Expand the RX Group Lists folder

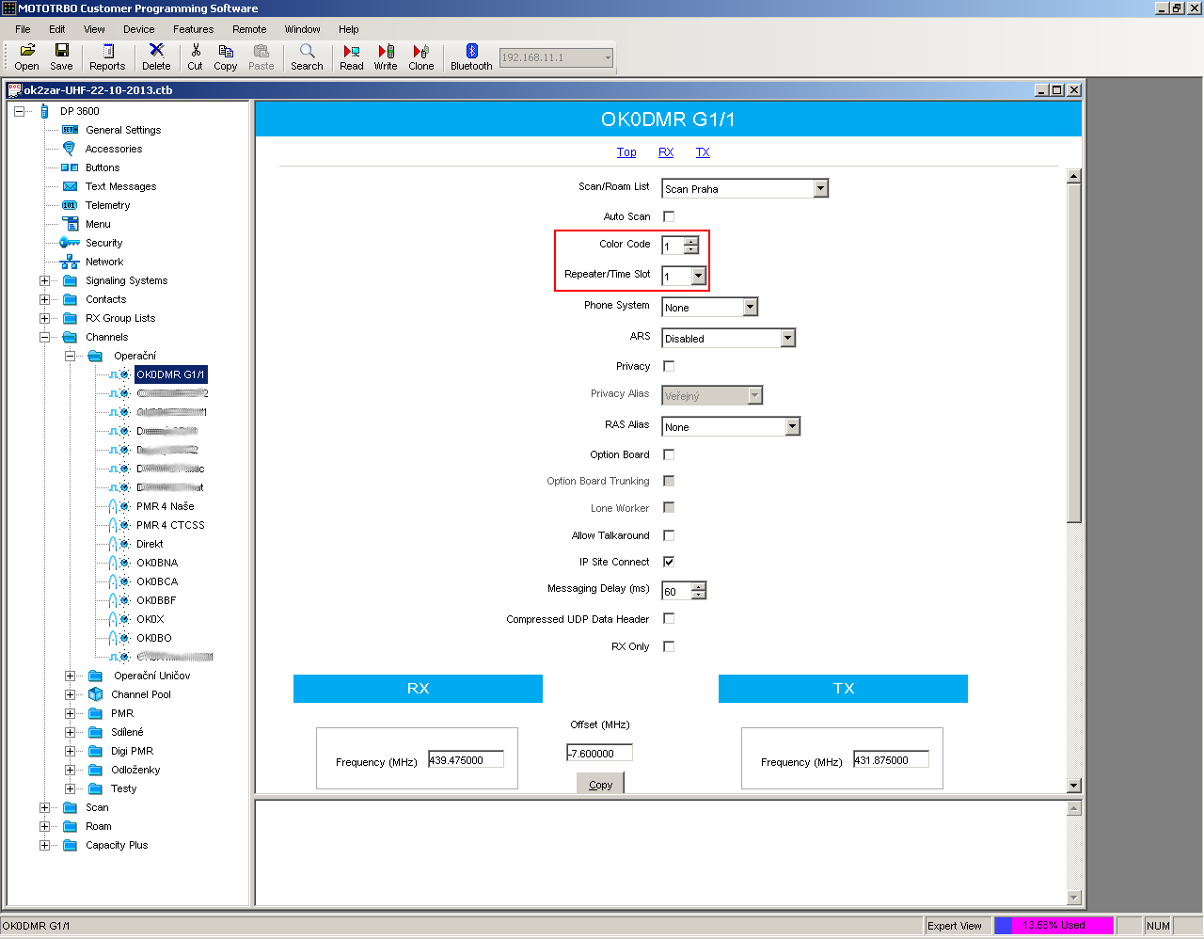coord(44,318)
